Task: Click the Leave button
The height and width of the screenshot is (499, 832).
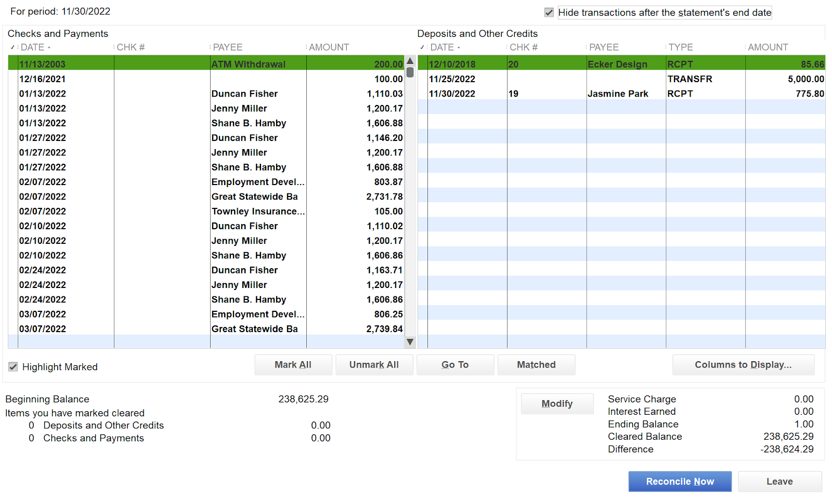Action: coord(779,481)
